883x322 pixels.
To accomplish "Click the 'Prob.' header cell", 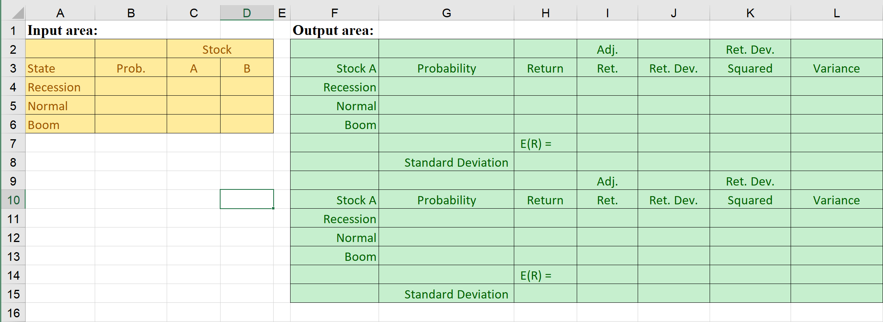I will (131, 68).
